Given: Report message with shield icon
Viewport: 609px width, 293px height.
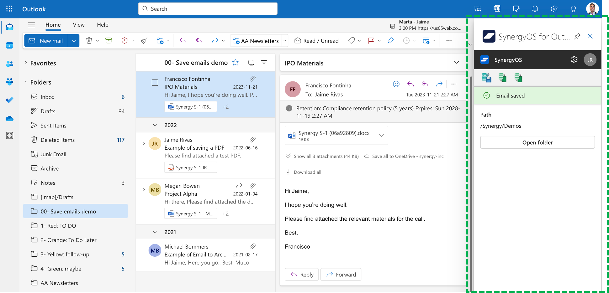Looking at the screenshot, I should click(x=124, y=41).
